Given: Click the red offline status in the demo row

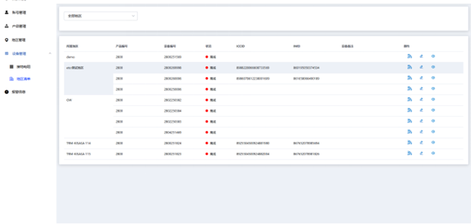Looking at the screenshot, I should pos(211,56).
